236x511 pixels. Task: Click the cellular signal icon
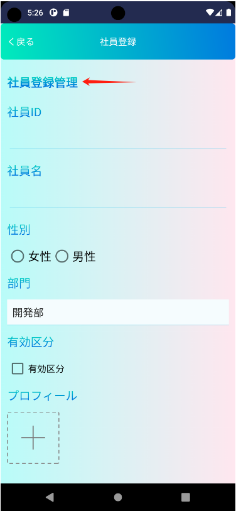pos(219,13)
